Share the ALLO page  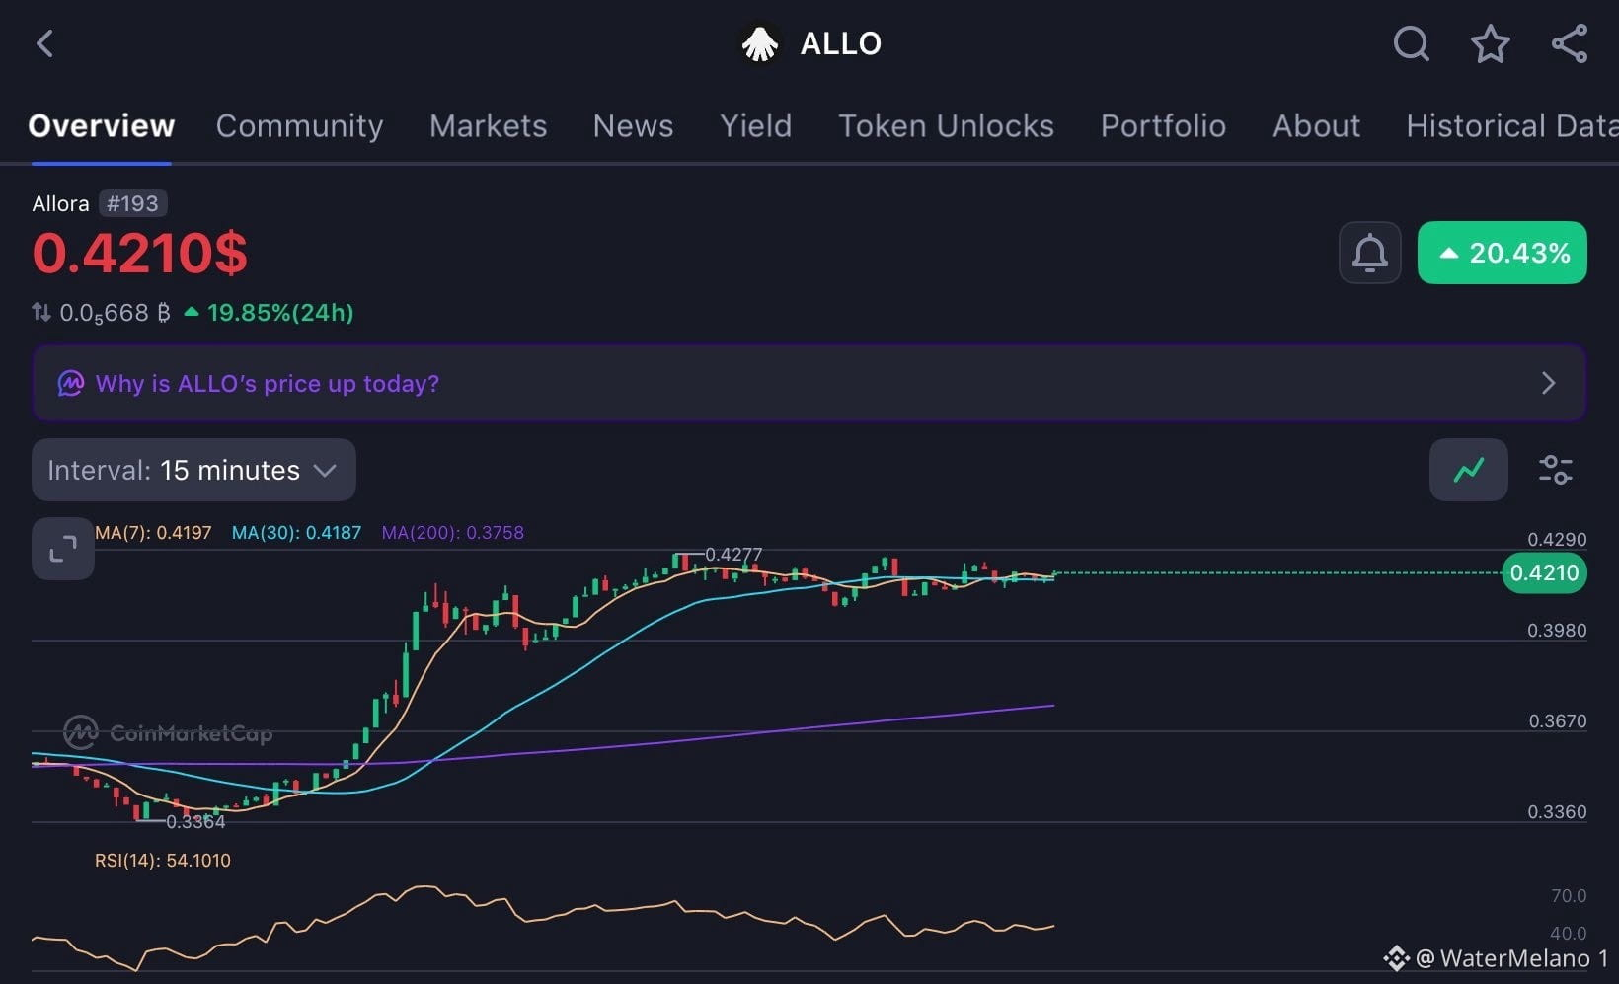[1569, 43]
